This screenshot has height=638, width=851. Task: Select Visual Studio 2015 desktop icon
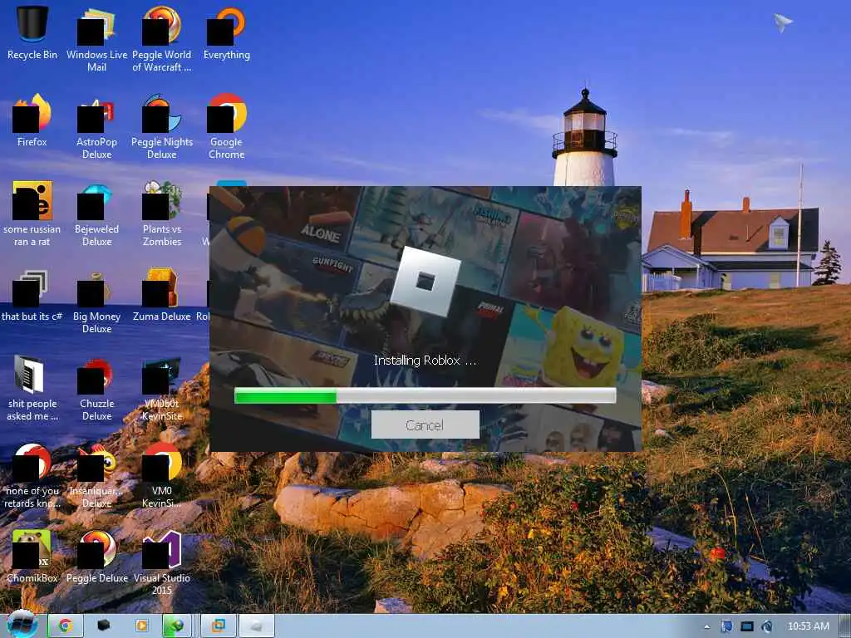[x=162, y=562]
